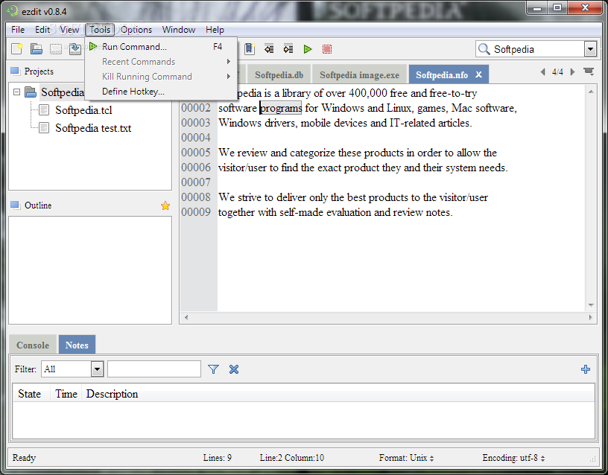Clear the notes filter with X icon
This screenshot has height=475, width=608.
click(234, 369)
